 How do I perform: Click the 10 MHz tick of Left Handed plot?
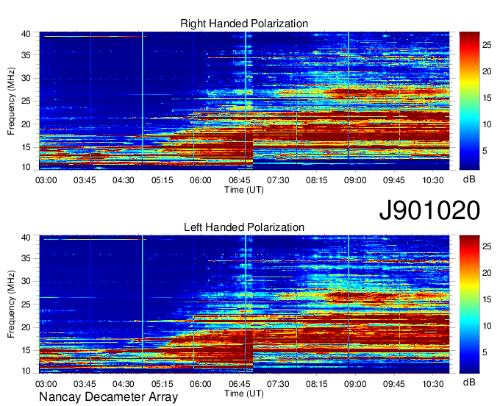pyautogui.click(x=26, y=371)
